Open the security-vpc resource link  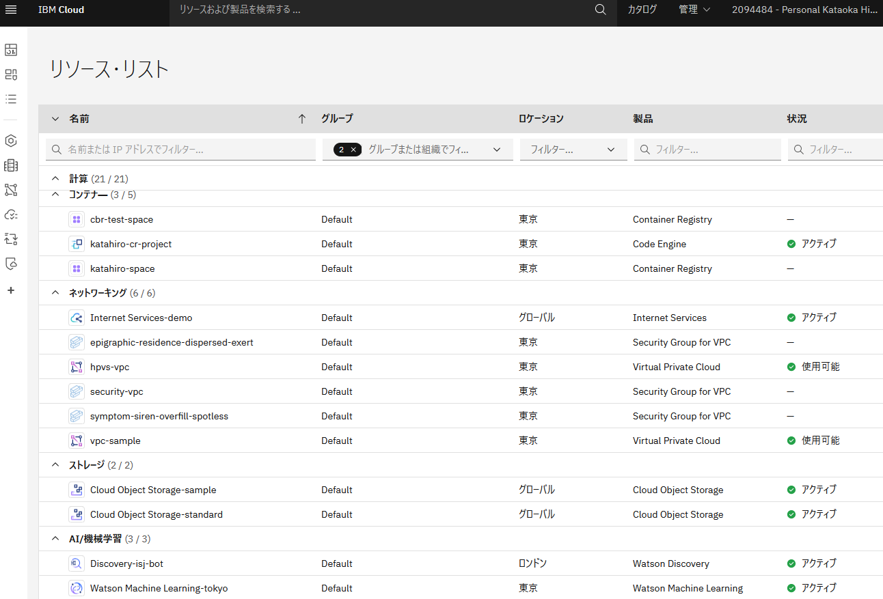click(117, 391)
